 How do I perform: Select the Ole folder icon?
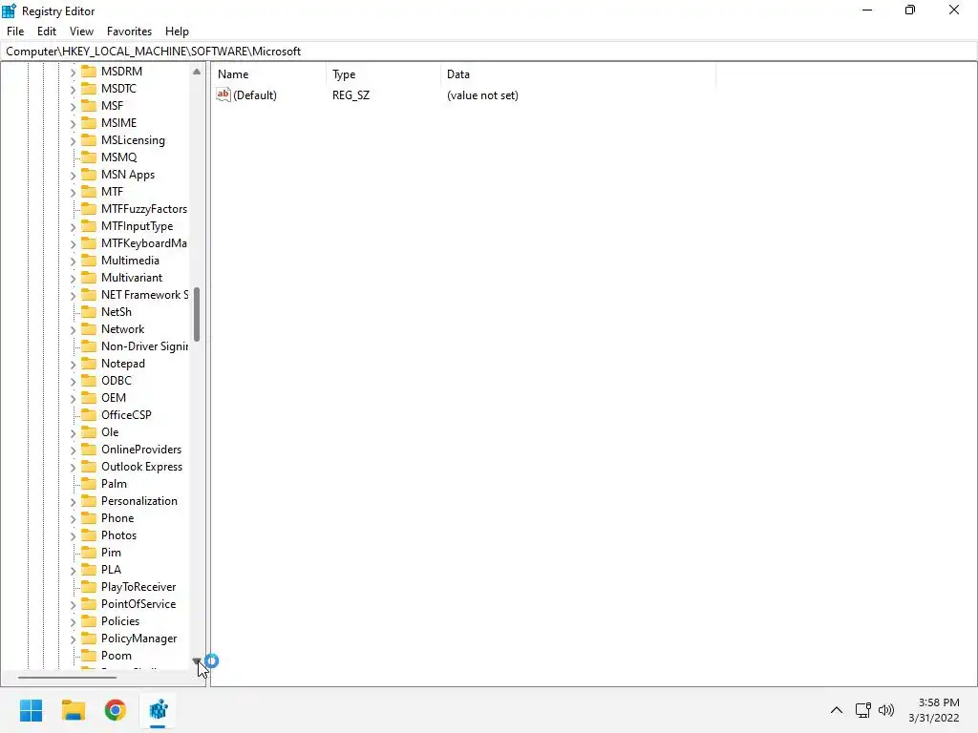(x=89, y=432)
